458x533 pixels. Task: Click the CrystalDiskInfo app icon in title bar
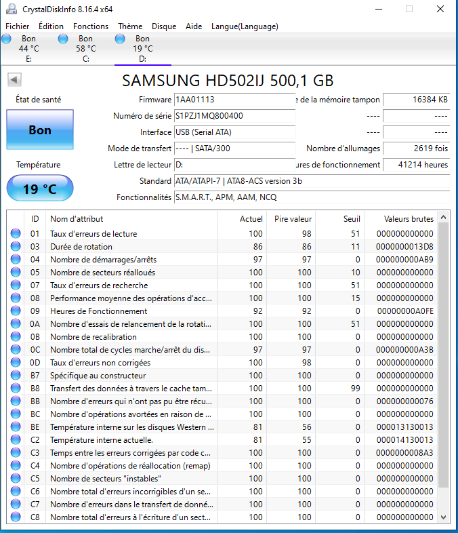click(12, 9)
